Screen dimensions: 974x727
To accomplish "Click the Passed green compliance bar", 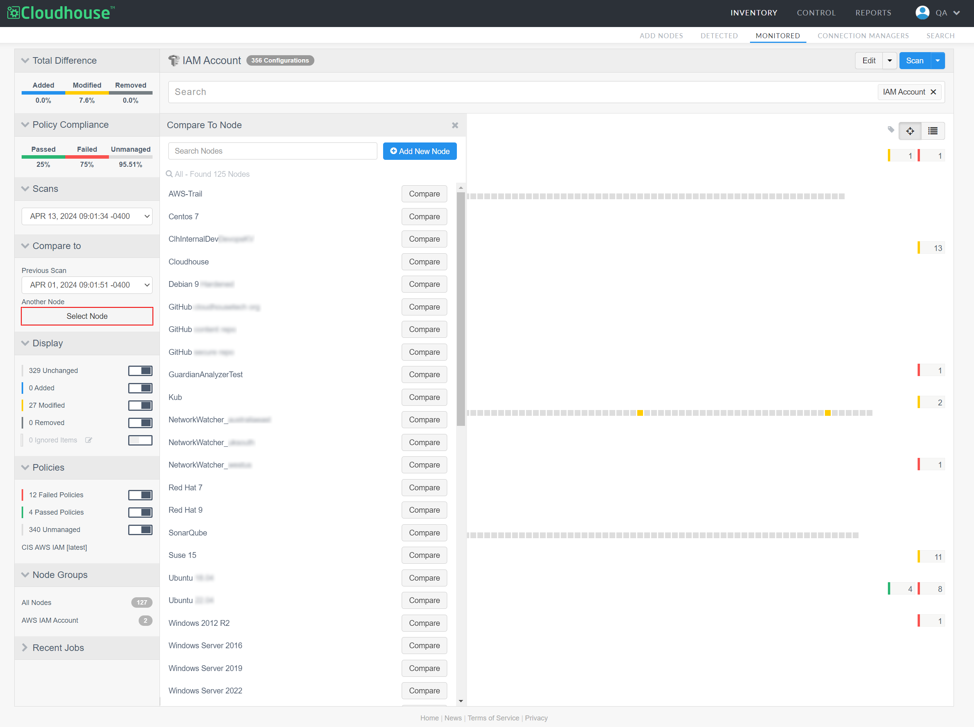I will pyautogui.click(x=43, y=157).
